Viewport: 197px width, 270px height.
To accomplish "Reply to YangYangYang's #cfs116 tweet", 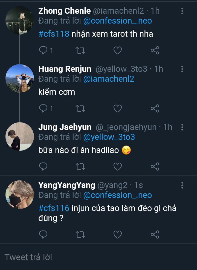I will pyautogui.click(x=43, y=235).
